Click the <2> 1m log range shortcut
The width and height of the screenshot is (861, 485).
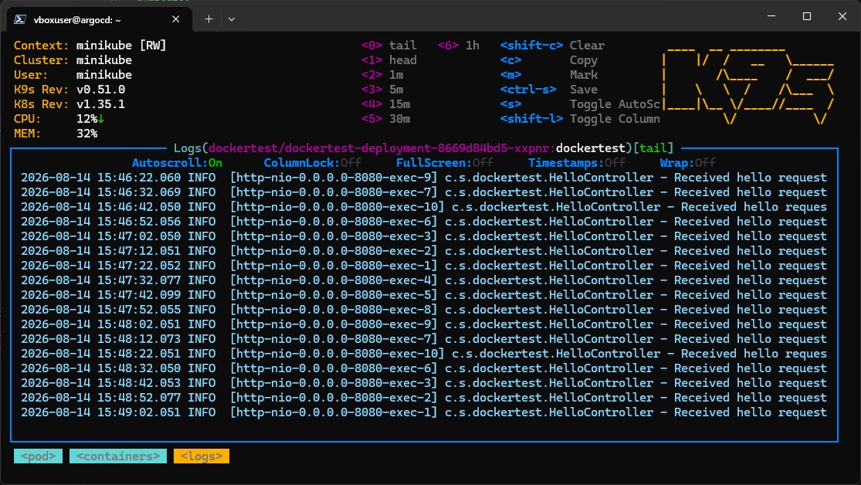(x=382, y=75)
